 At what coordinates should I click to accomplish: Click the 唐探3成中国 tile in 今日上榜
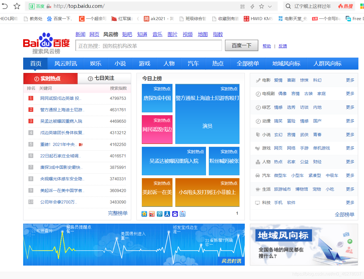point(157,98)
